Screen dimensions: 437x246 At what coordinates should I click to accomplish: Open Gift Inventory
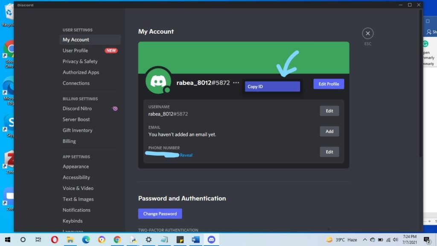[90, 130]
